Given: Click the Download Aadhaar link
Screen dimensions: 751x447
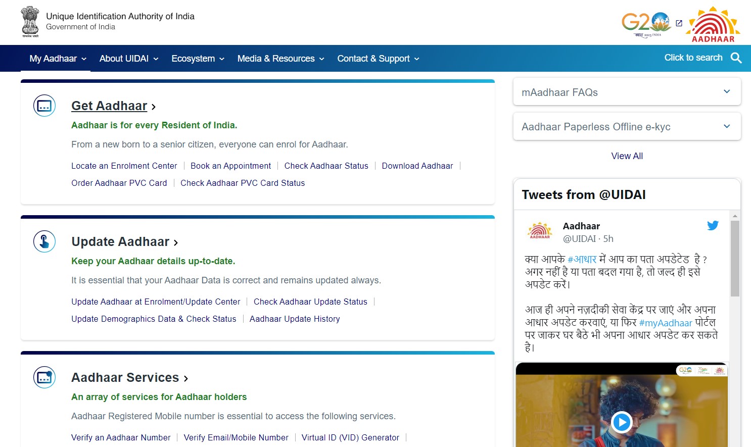Looking at the screenshot, I should 417,166.
